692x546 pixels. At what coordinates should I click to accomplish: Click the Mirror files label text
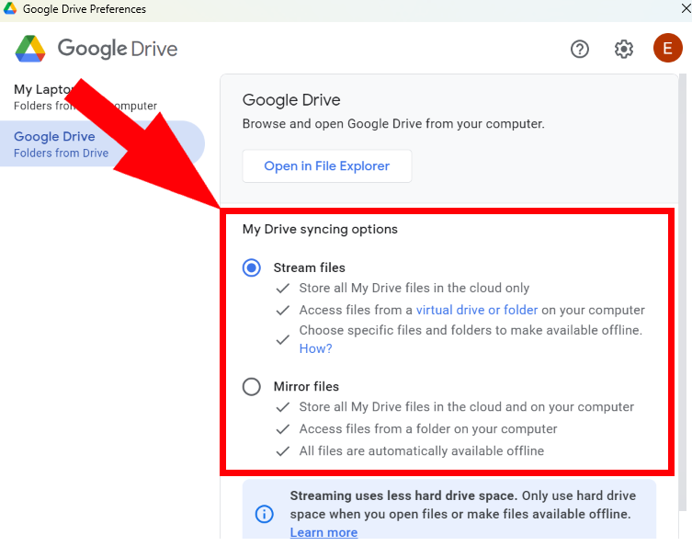pos(306,386)
